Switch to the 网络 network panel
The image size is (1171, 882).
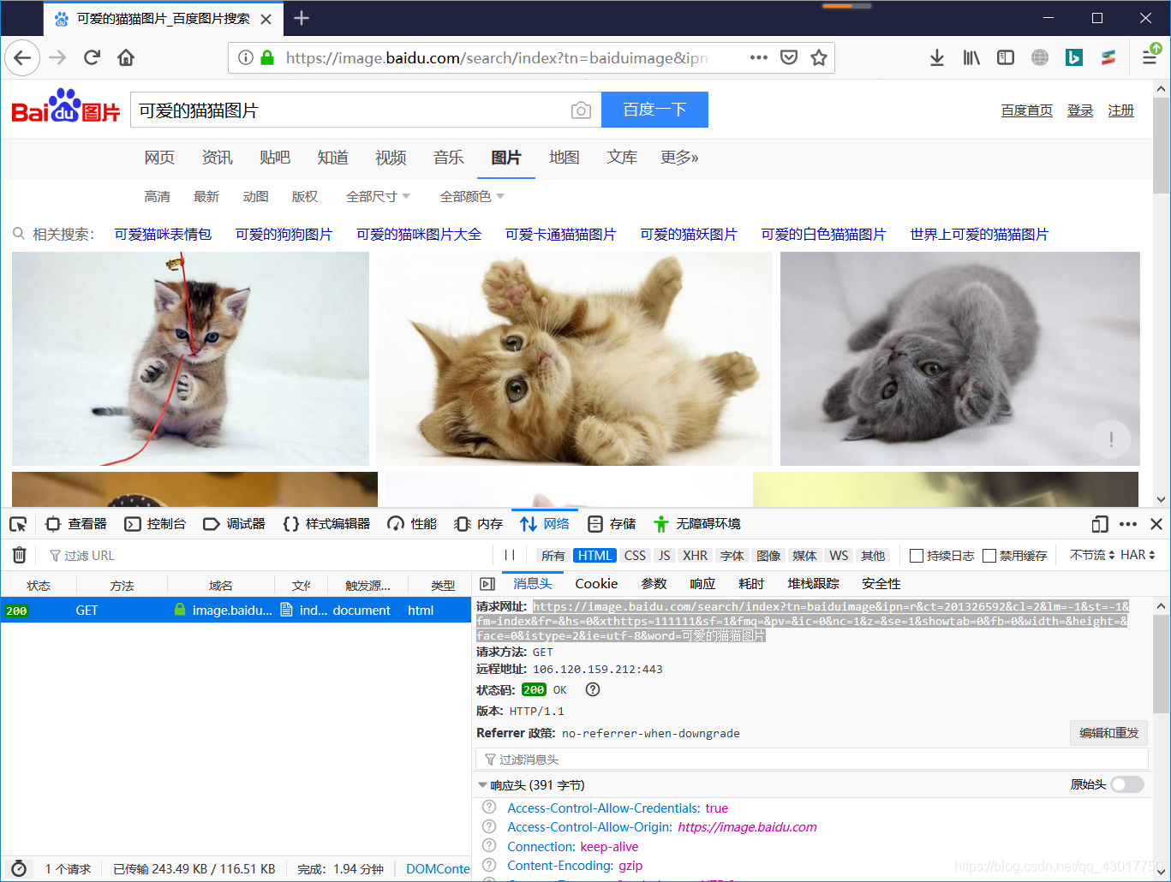(x=545, y=524)
